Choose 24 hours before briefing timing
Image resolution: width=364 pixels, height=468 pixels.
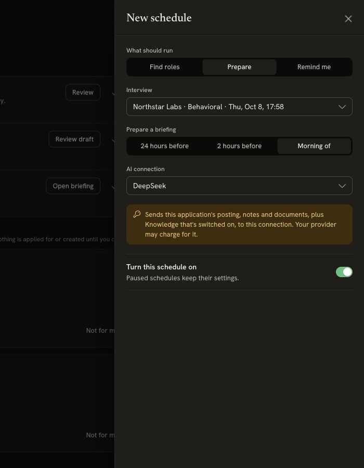coord(165,146)
